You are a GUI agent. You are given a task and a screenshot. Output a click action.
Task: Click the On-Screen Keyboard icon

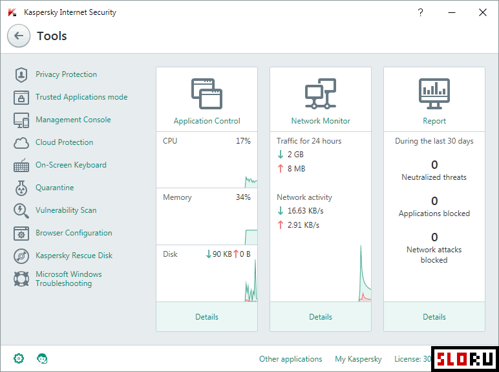tap(21, 166)
